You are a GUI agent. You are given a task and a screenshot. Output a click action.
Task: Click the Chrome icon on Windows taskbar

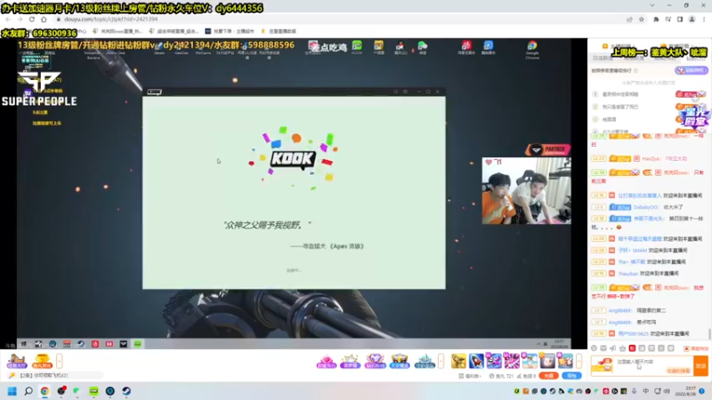(x=44, y=391)
